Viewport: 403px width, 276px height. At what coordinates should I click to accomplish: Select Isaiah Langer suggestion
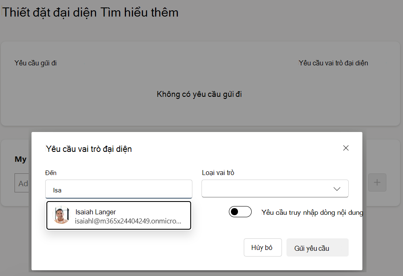click(119, 216)
